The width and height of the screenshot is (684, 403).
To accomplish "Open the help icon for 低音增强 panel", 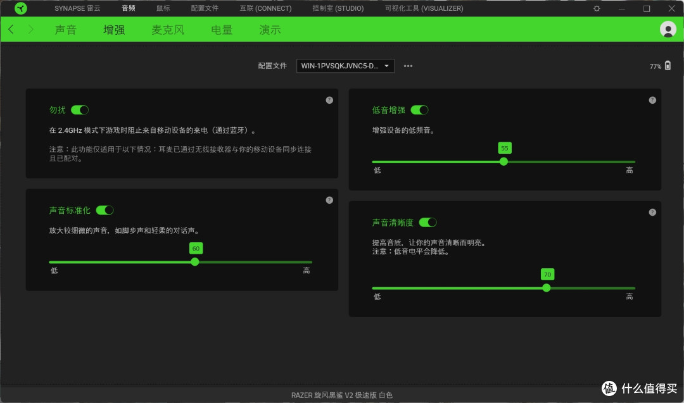I will [x=652, y=100].
